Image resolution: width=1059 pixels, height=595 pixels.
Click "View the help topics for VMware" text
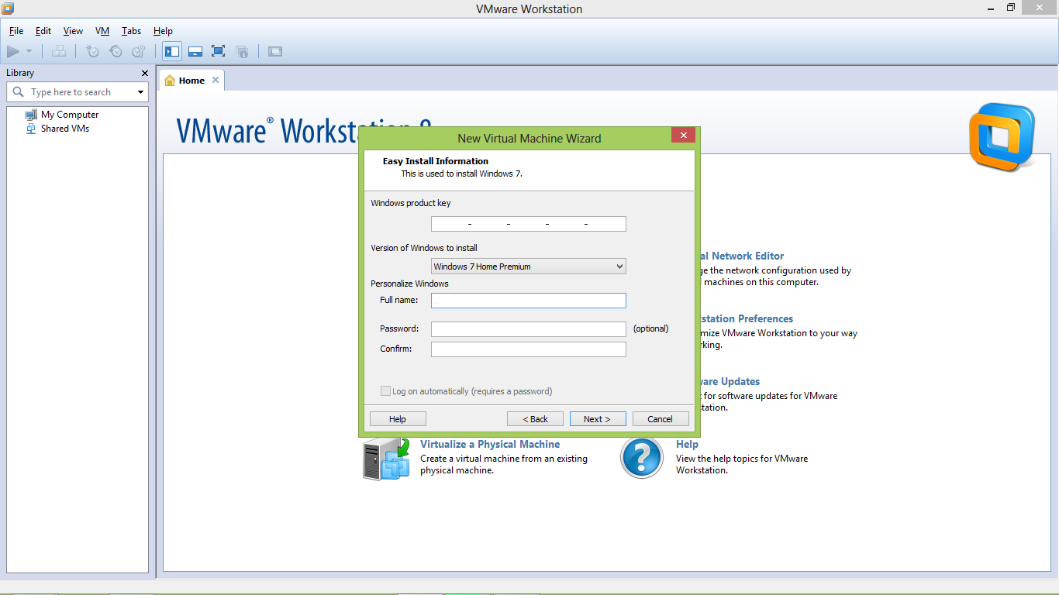tap(742, 459)
